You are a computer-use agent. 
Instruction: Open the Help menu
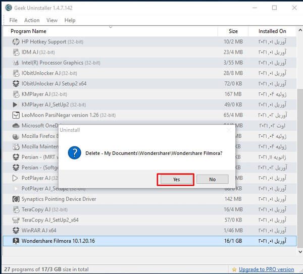(x=70, y=20)
